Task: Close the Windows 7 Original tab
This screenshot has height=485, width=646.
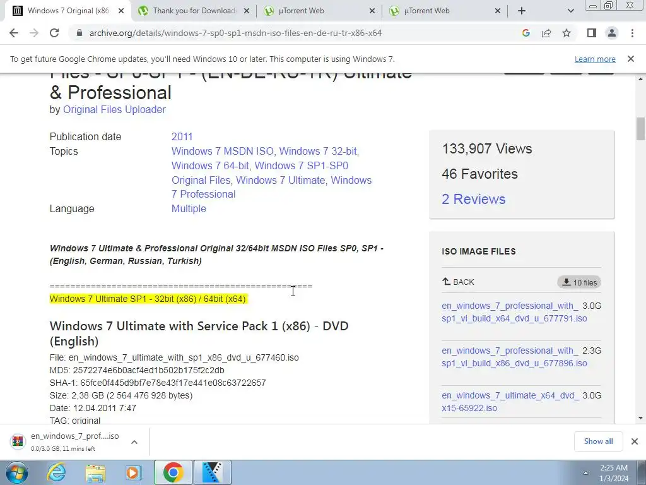Action: [121, 11]
